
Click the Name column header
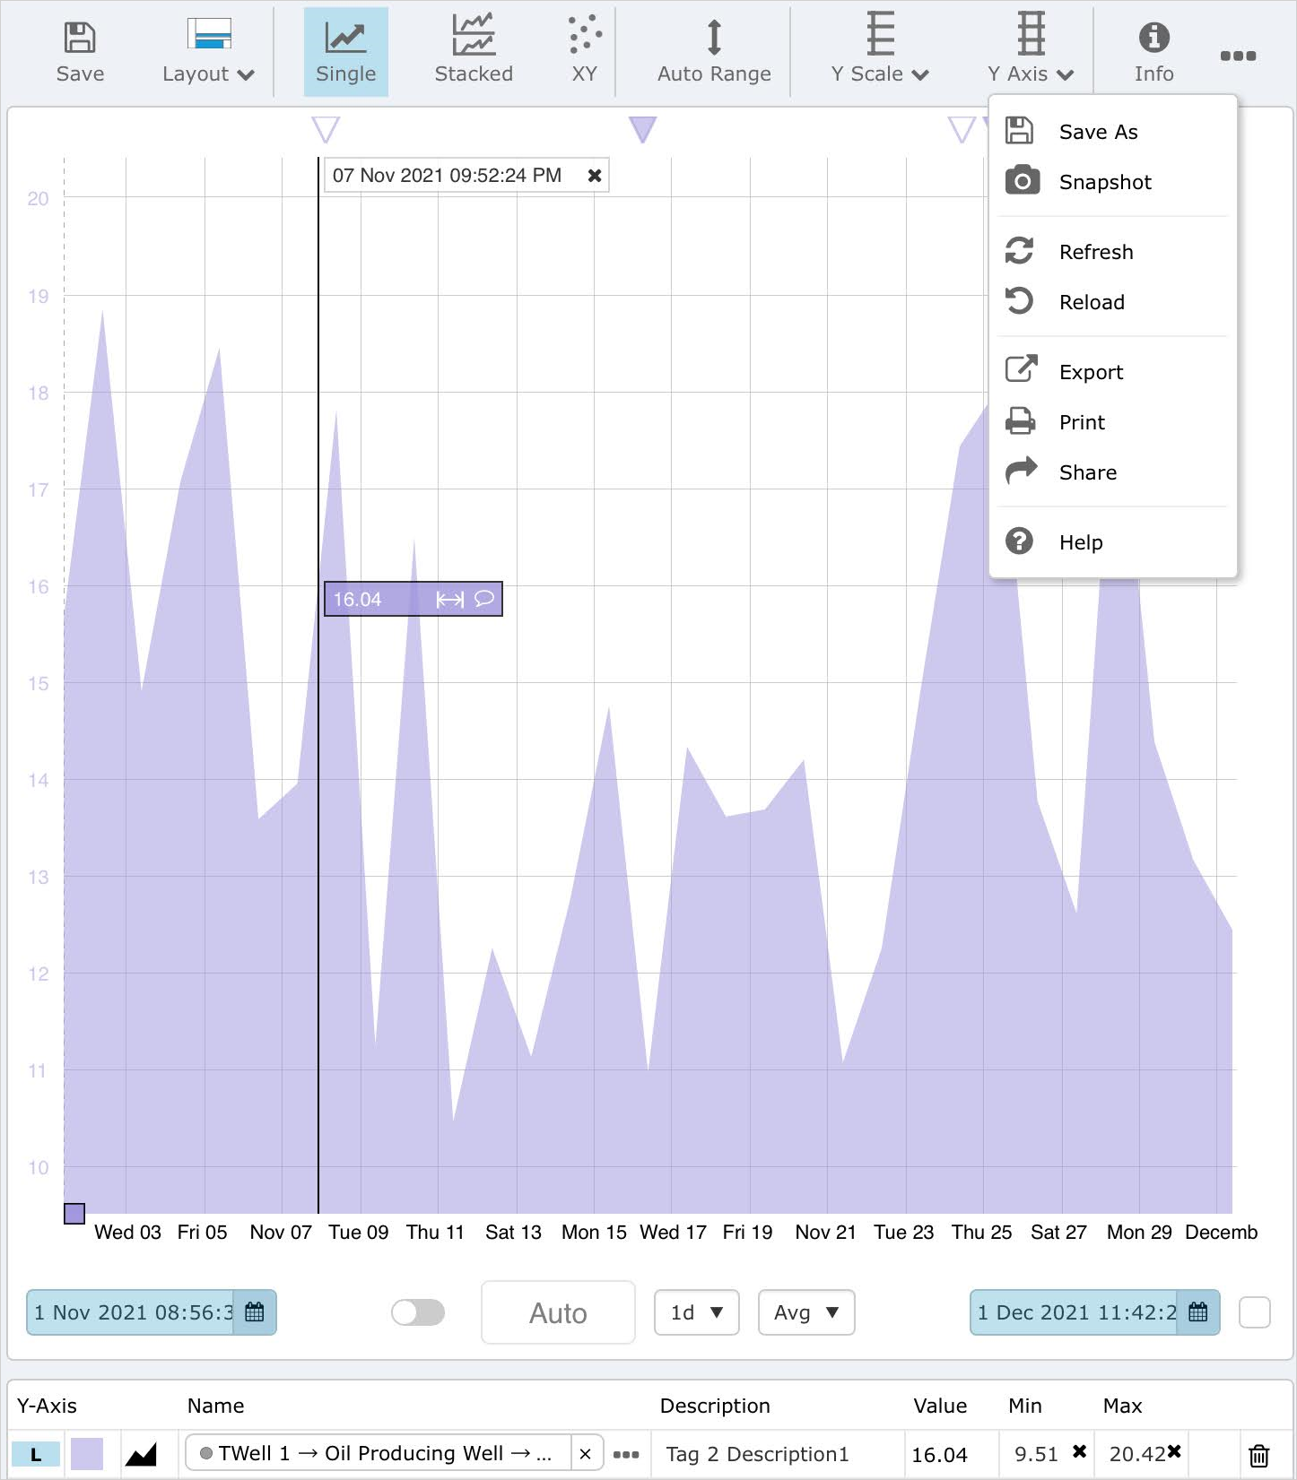[x=215, y=1406]
